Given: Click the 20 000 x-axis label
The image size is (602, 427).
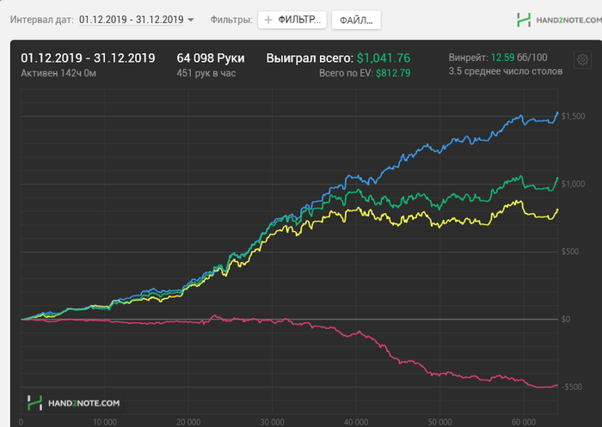Looking at the screenshot, I should (188, 422).
